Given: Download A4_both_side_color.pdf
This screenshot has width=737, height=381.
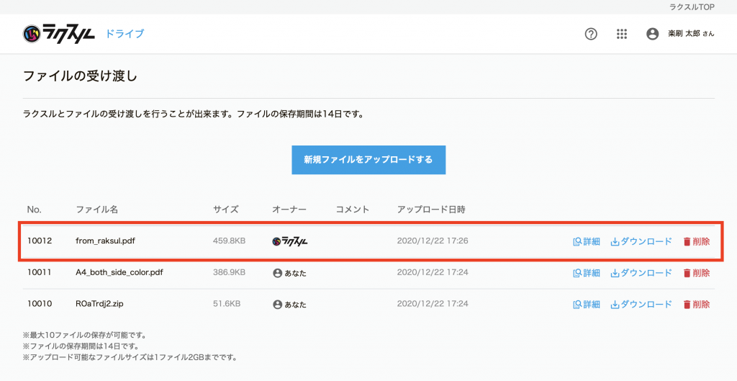Looking at the screenshot, I should 641,273.
